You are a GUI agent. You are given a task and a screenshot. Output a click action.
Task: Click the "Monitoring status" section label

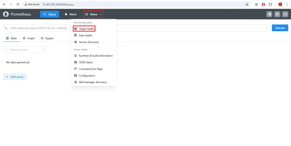(83, 23)
